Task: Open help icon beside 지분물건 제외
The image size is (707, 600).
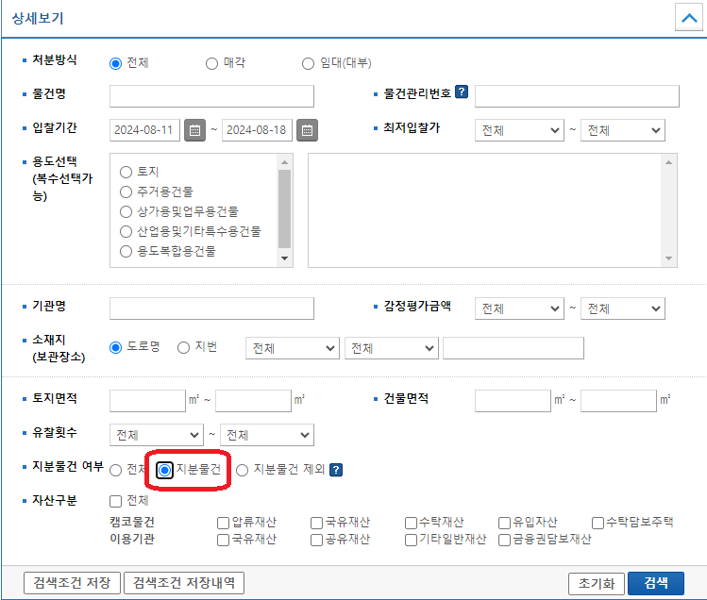Action: [x=336, y=470]
